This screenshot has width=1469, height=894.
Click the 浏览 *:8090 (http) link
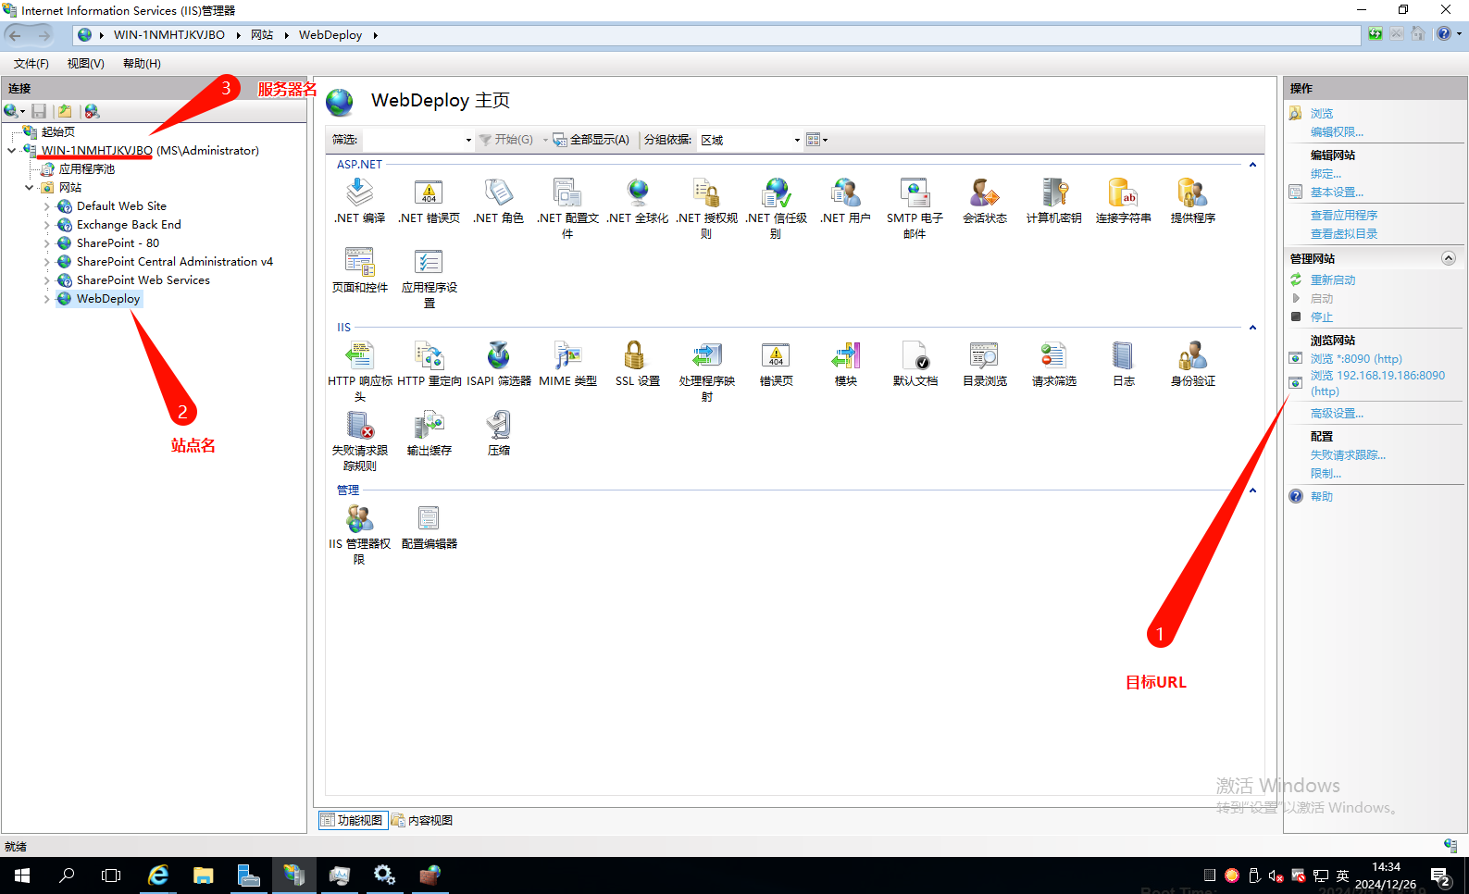1355,359
